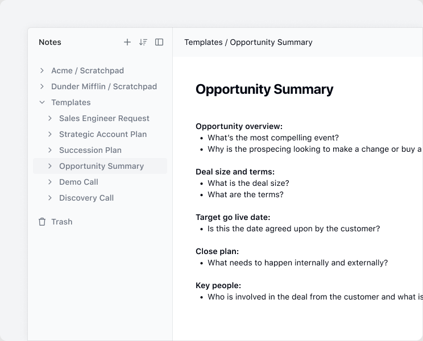This screenshot has height=341, width=423.
Task: Expand the Acme / Scratchpad chevron
Action: [x=42, y=70]
